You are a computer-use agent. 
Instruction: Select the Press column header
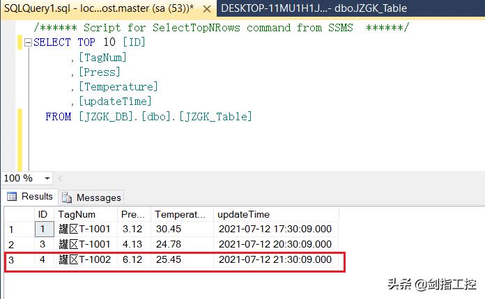click(132, 214)
